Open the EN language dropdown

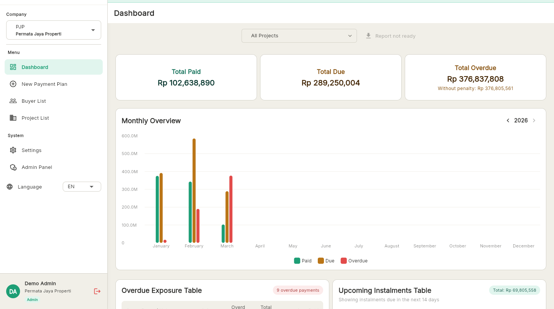pos(82,187)
